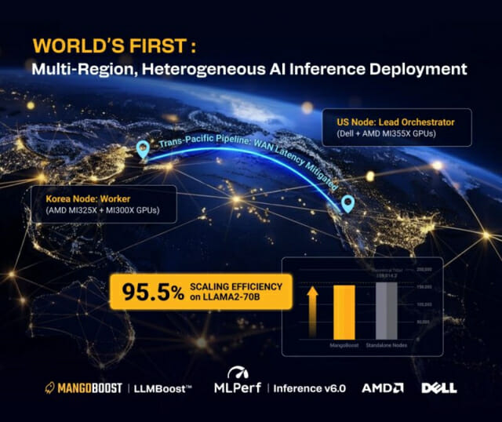This screenshot has height=422, width=502.
Task: Click "SCALING EFFICIENCY" text
Action: click(x=236, y=286)
